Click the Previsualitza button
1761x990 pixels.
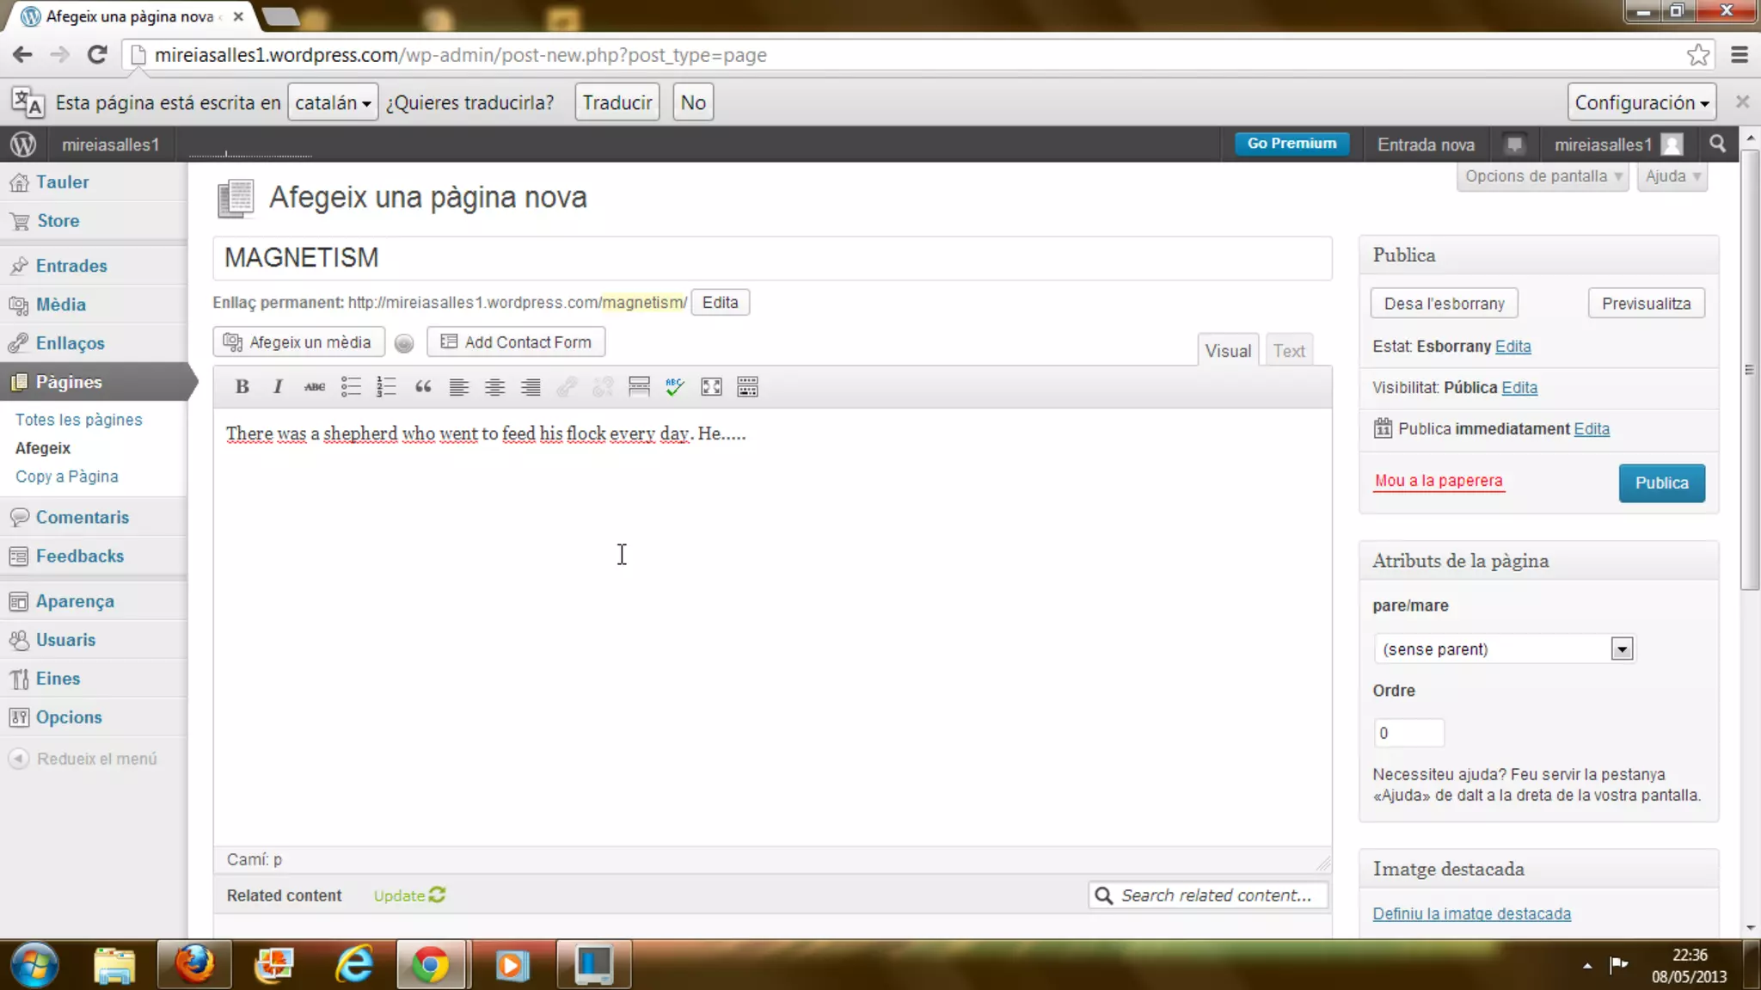(x=1646, y=304)
